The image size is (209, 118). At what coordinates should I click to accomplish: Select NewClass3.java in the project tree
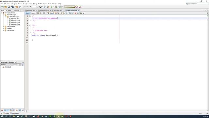click(15, 25)
